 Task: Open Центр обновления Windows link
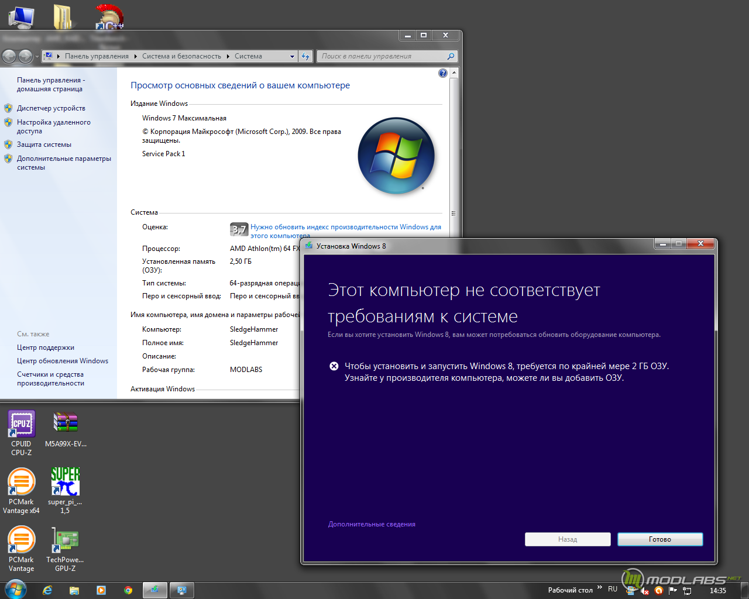pos(63,361)
